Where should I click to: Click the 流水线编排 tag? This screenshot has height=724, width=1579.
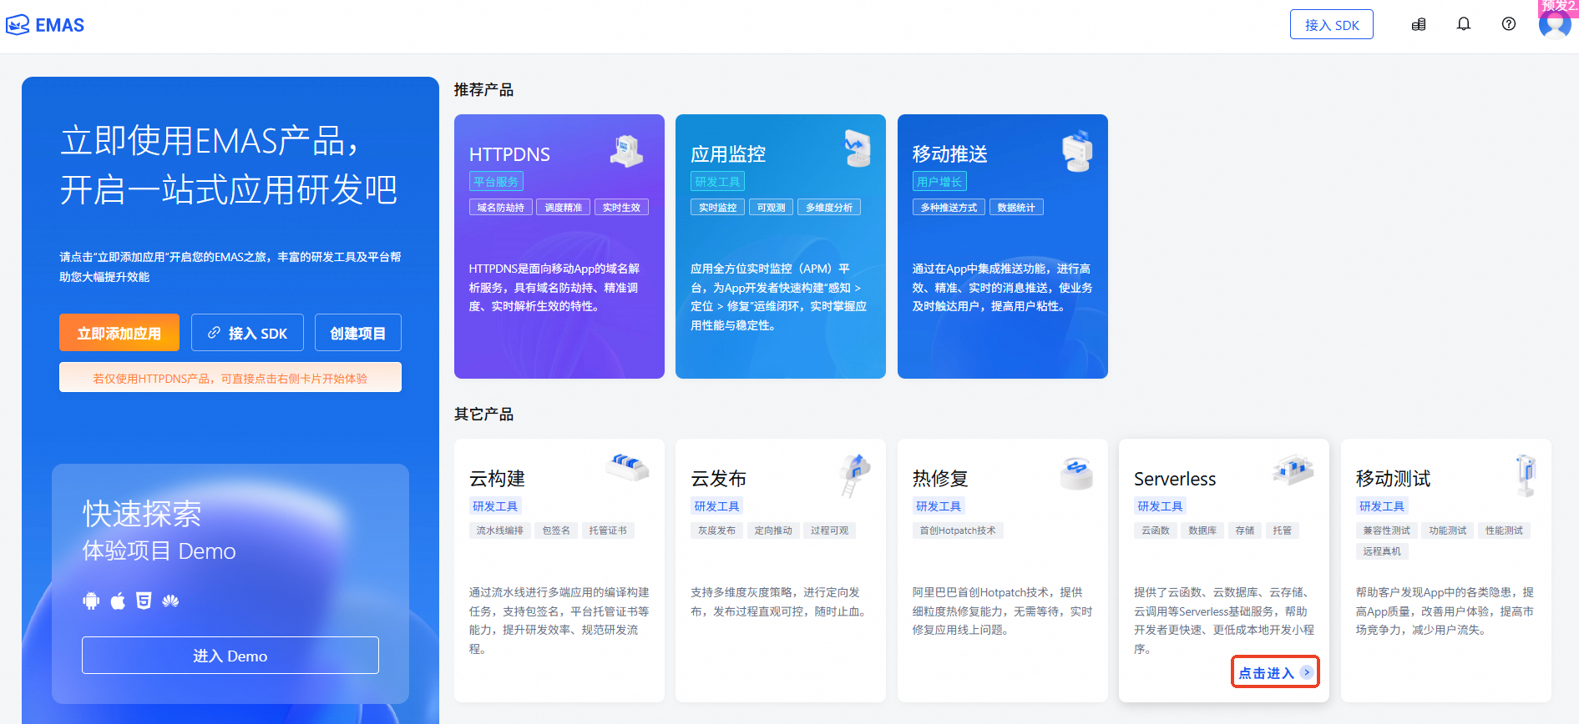pyautogui.click(x=500, y=530)
